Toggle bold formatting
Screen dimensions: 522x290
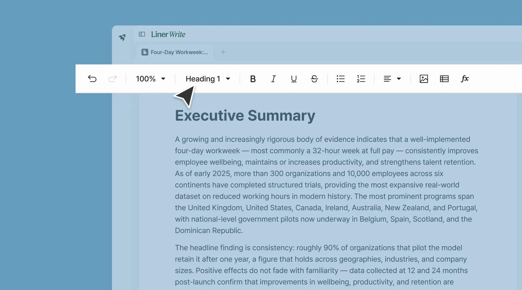[x=253, y=79]
